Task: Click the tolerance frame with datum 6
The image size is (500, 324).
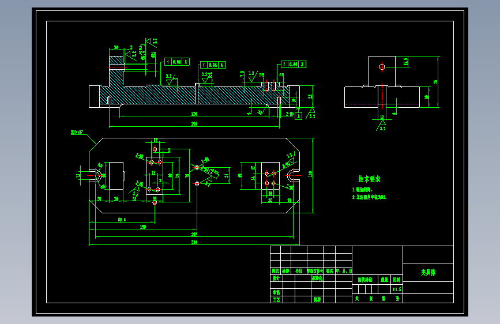Action: pyautogui.click(x=213, y=65)
